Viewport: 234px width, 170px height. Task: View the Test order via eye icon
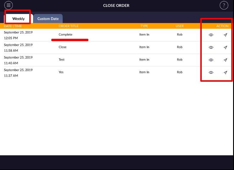211,60
